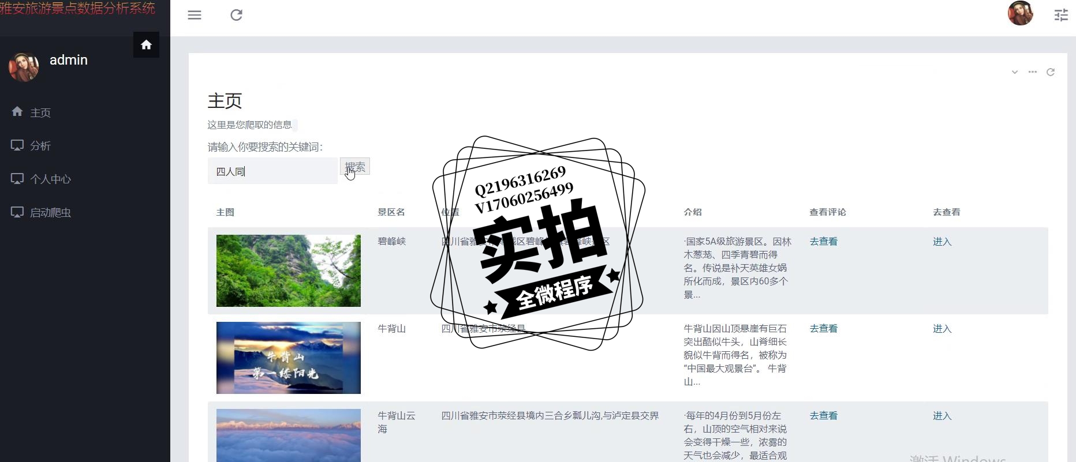Image resolution: width=1076 pixels, height=462 pixels.
Task: Open the user avatar in top right
Action: click(x=1020, y=13)
